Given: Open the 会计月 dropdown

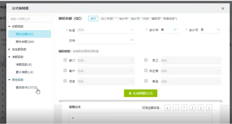Looking at the screenshot, I should tap(218, 29).
